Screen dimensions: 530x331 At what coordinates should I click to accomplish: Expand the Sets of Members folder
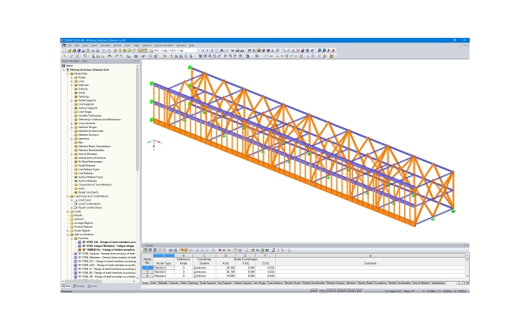pos(72,154)
